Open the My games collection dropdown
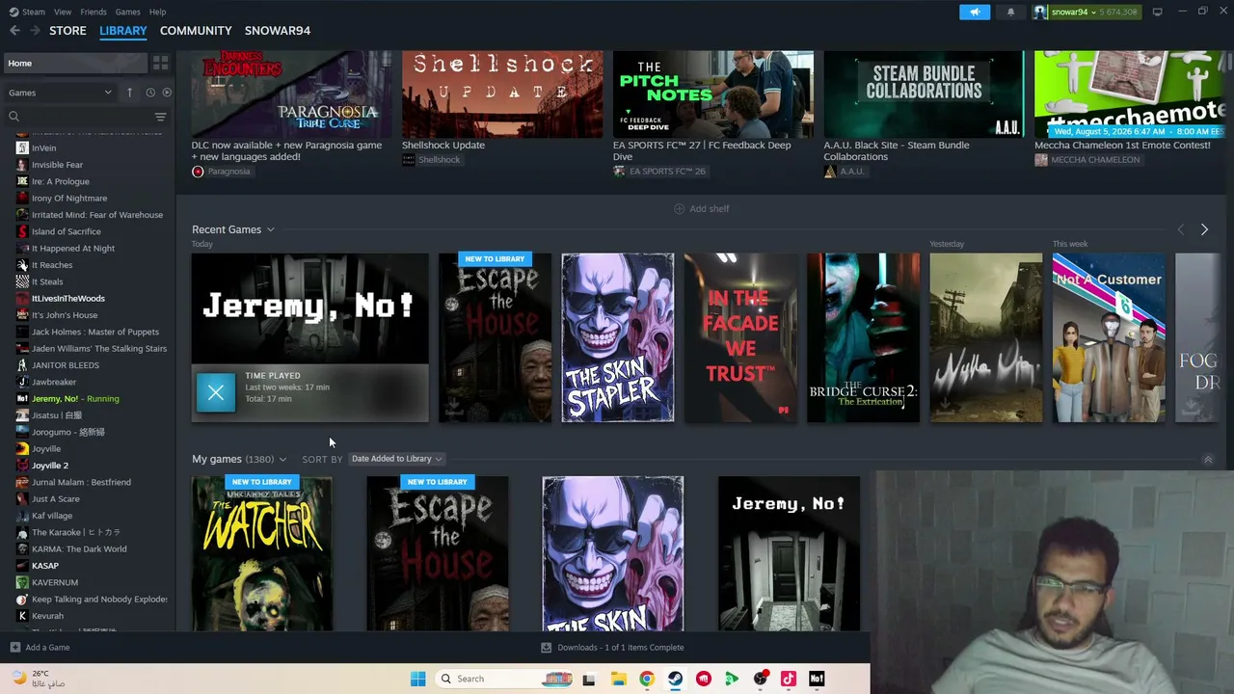 point(282,460)
